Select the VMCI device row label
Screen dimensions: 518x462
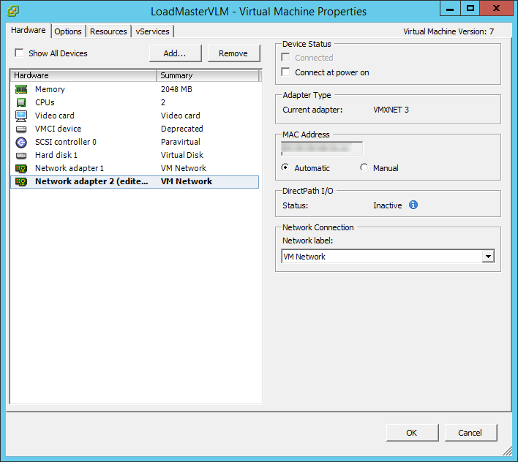(x=58, y=129)
